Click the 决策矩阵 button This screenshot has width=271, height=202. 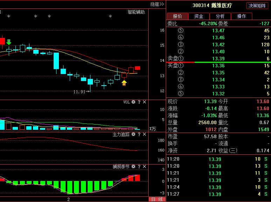pyautogui.click(x=257, y=6)
